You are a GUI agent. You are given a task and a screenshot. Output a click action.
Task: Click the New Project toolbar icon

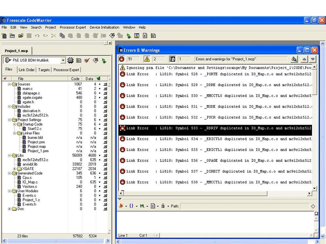pyautogui.click(x=12, y=36)
